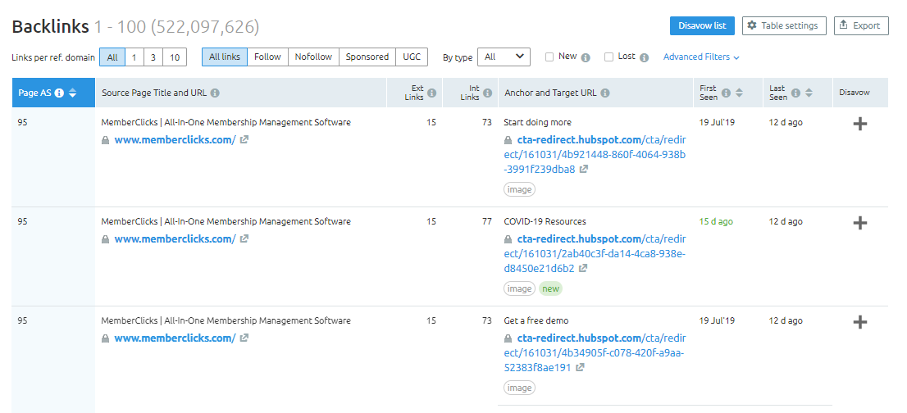Click sort arrows on First Seen column

(x=739, y=93)
